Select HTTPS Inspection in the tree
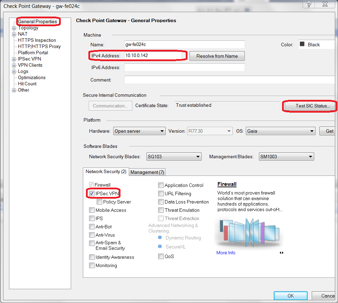338x303 pixels. click(37, 40)
